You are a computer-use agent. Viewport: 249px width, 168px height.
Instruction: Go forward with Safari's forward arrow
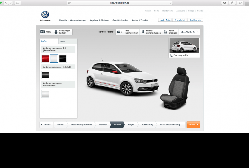point(11,3)
